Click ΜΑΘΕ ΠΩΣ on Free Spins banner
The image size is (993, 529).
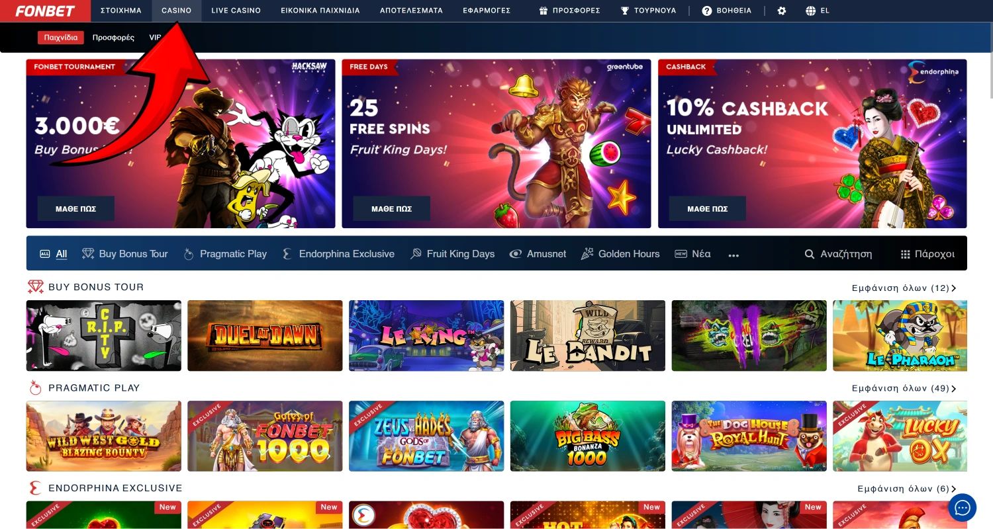(391, 208)
